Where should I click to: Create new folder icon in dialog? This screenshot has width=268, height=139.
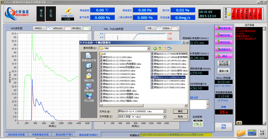[x=164, y=48]
